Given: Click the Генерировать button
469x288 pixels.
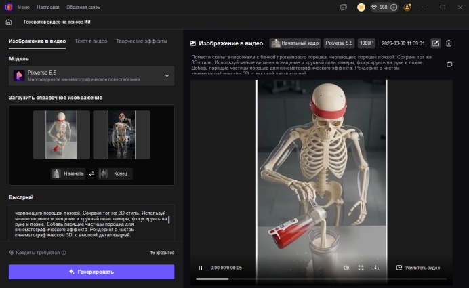Looking at the screenshot, I should (x=91, y=272).
